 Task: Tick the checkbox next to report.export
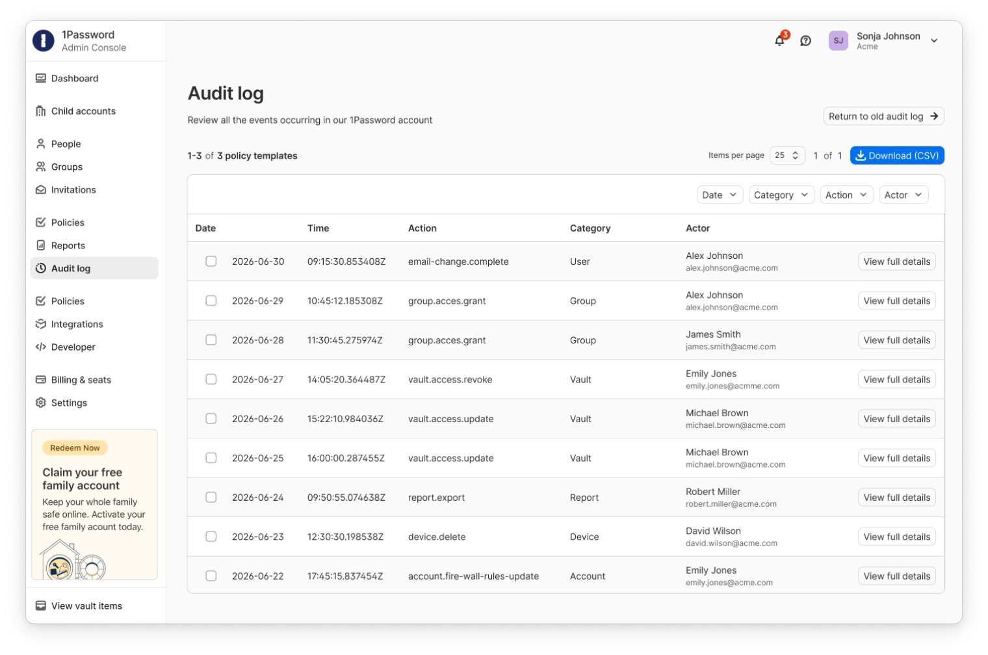pos(211,497)
